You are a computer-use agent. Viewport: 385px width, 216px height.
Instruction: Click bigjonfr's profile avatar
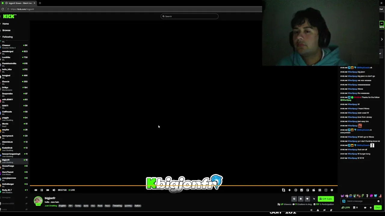tap(38, 201)
